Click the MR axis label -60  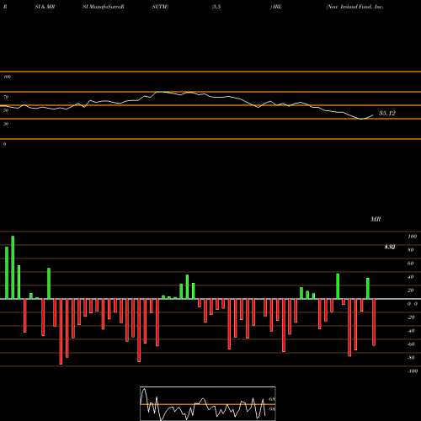tap(411, 344)
